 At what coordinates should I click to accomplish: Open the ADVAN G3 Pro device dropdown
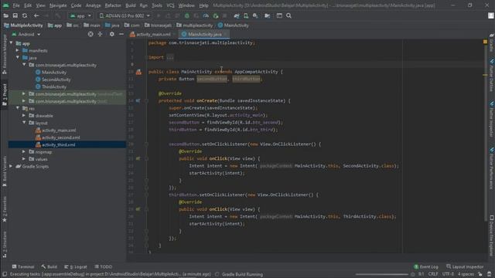click(x=125, y=15)
